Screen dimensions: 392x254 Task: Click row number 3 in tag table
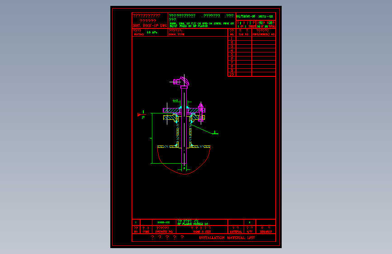[232, 47]
